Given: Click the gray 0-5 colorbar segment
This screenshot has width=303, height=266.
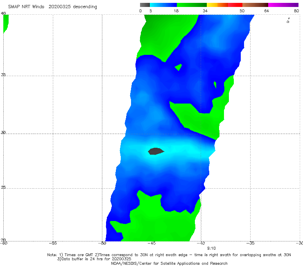Looking at the screenshot, I should (145, 5).
